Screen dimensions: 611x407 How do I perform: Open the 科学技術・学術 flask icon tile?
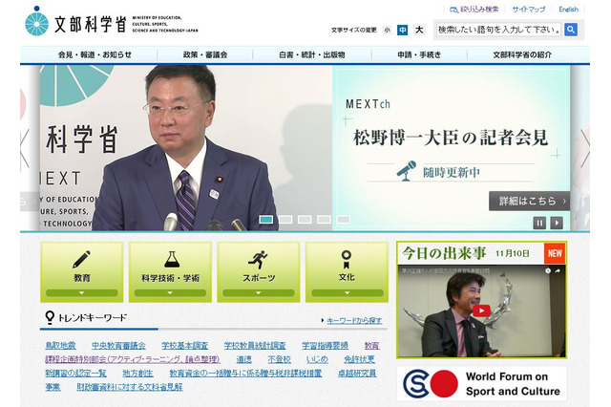170,271
